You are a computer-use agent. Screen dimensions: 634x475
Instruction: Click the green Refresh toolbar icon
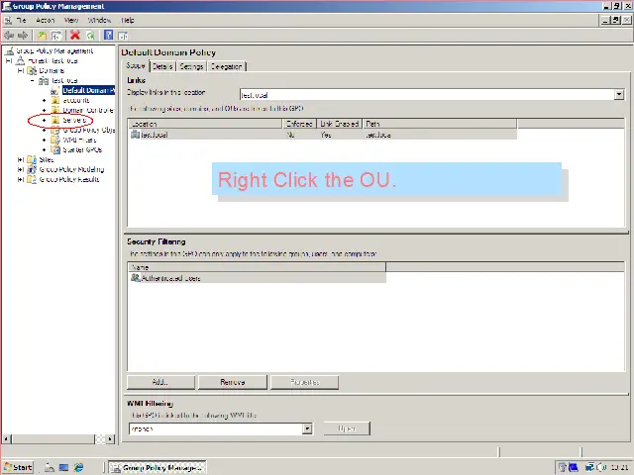pos(90,36)
